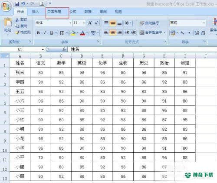
Task: Open print preview from quick access toolbar
Action: point(42,4)
